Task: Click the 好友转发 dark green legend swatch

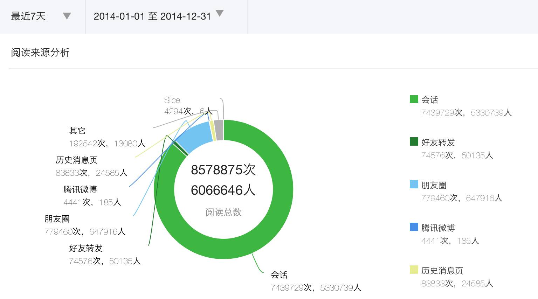Action: (414, 141)
